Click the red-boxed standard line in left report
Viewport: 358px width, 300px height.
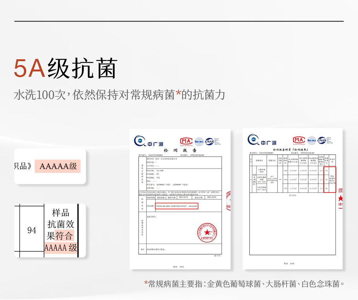[176, 206]
